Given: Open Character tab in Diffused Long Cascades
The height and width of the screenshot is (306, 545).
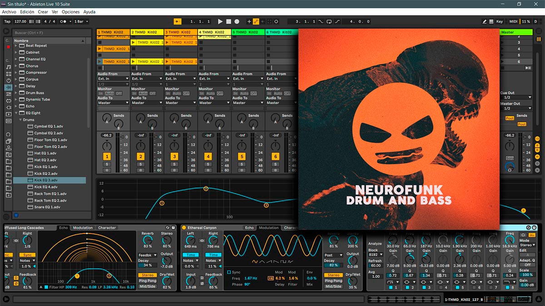Looking at the screenshot, I should pyautogui.click(x=107, y=228).
